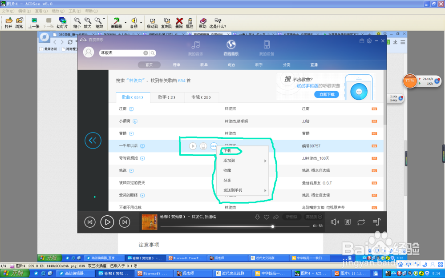The height and width of the screenshot is (278, 445).
Task: Toggle the loop playback mode
Action: point(361,222)
